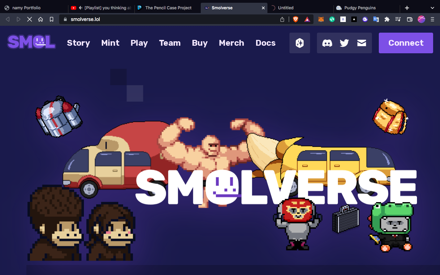Go to the Play section
This screenshot has height=275, width=440.
(139, 43)
